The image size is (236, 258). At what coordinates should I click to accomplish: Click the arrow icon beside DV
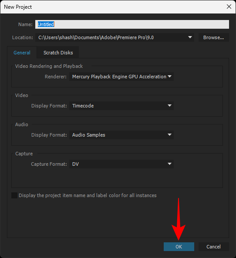(169, 164)
